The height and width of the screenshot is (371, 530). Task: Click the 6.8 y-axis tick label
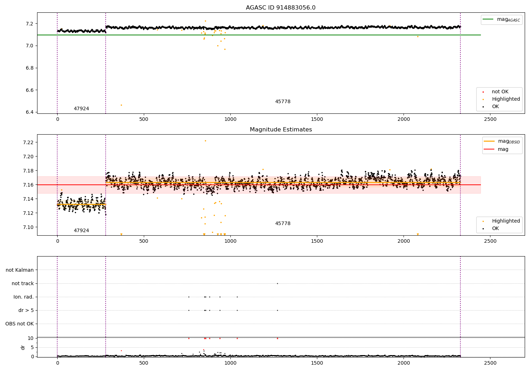point(29,68)
